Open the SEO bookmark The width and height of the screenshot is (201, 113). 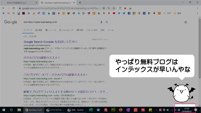(x=64, y=13)
